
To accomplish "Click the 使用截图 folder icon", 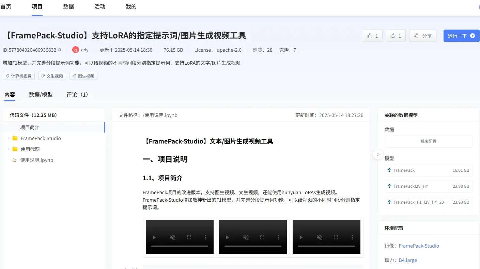I will click(x=15, y=149).
